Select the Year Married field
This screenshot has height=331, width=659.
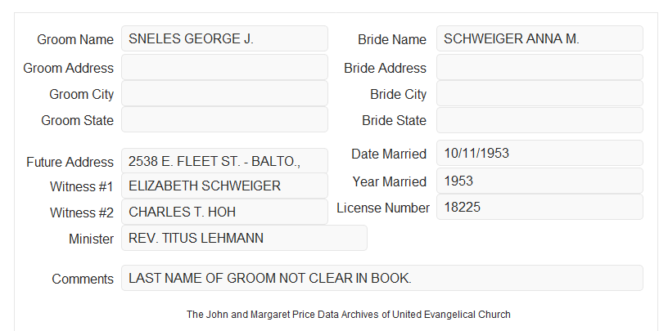539,181
